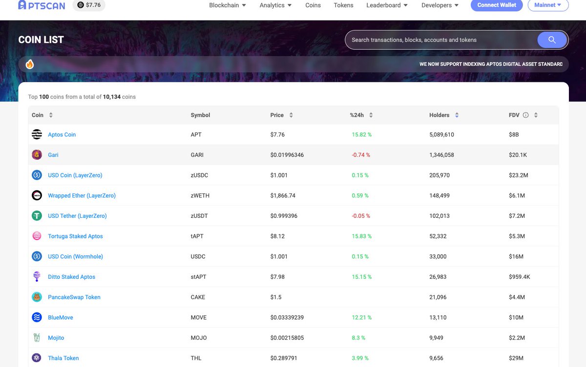
Task: Click the $1,866.74 price cell
Action: click(283, 195)
